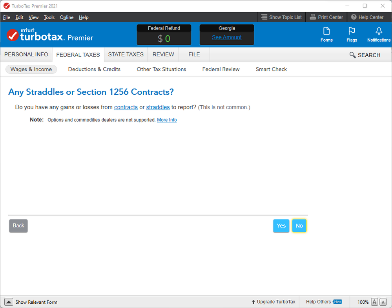Open Notifications bell
This screenshot has width=392, height=308.
(x=379, y=35)
